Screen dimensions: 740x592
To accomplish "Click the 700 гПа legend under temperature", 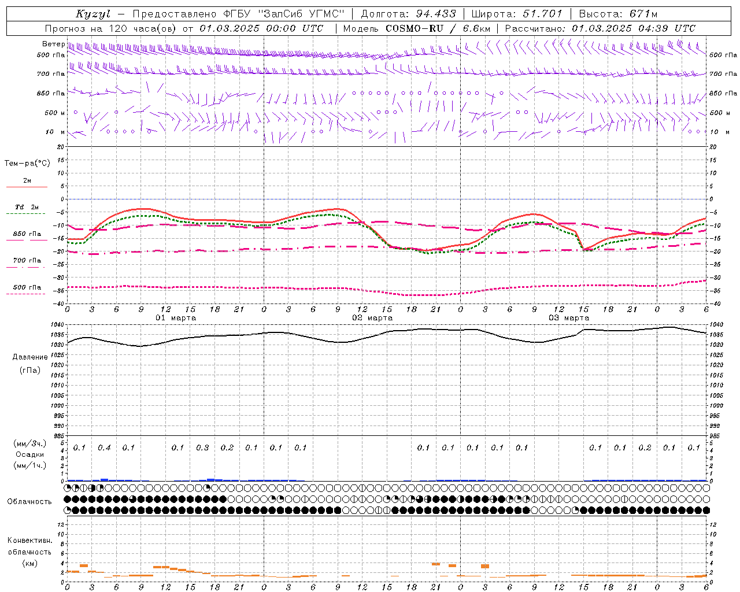I will point(27,261).
